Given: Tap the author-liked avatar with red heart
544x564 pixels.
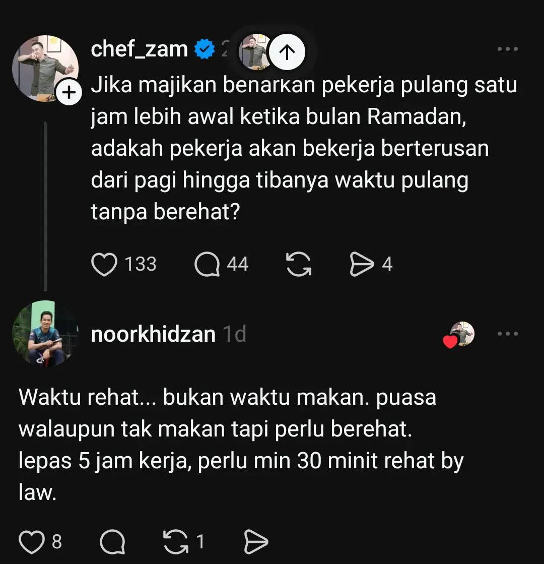Looking at the screenshot, I should pos(459,335).
